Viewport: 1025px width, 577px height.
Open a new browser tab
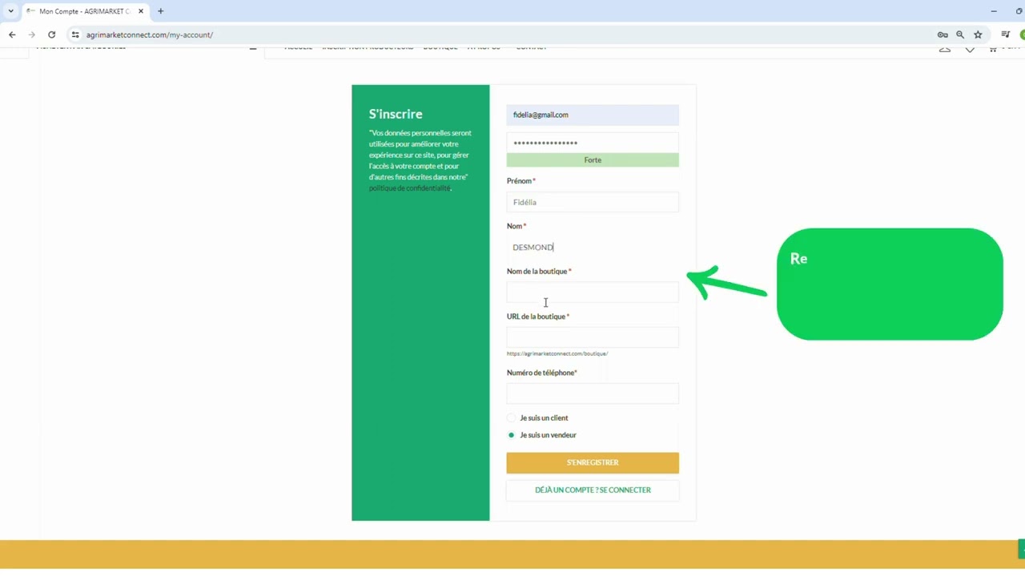tap(160, 11)
